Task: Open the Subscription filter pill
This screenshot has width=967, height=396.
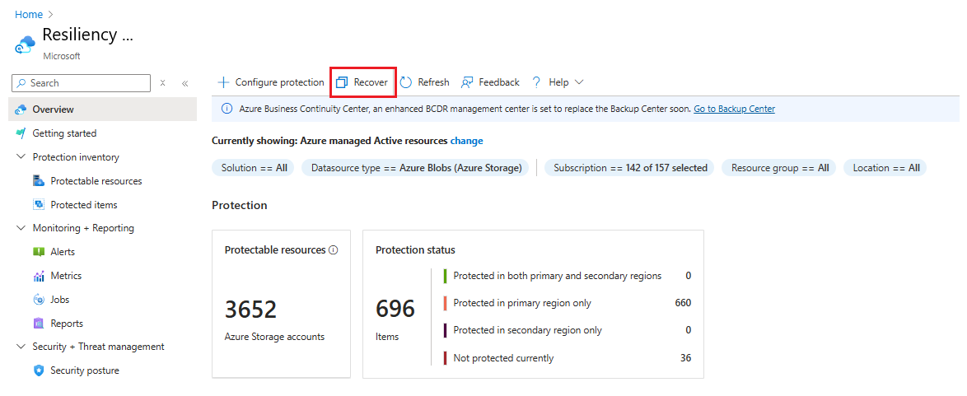Action: [629, 168]
